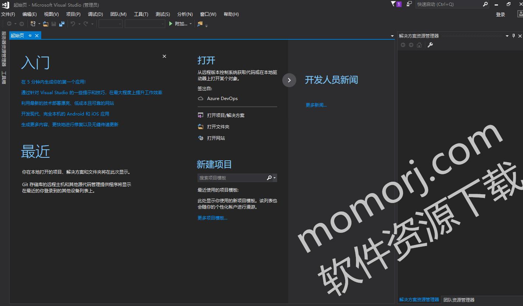
Task: Click the Save All toolbar icon
Action: coord(62,23)
